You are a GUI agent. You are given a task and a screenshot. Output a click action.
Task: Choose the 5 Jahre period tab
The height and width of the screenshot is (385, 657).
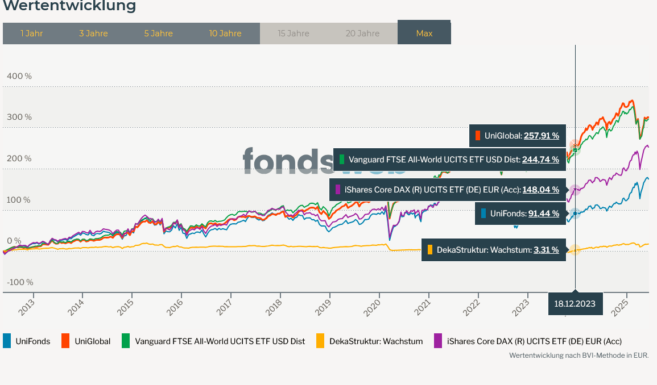coord(158,34)
